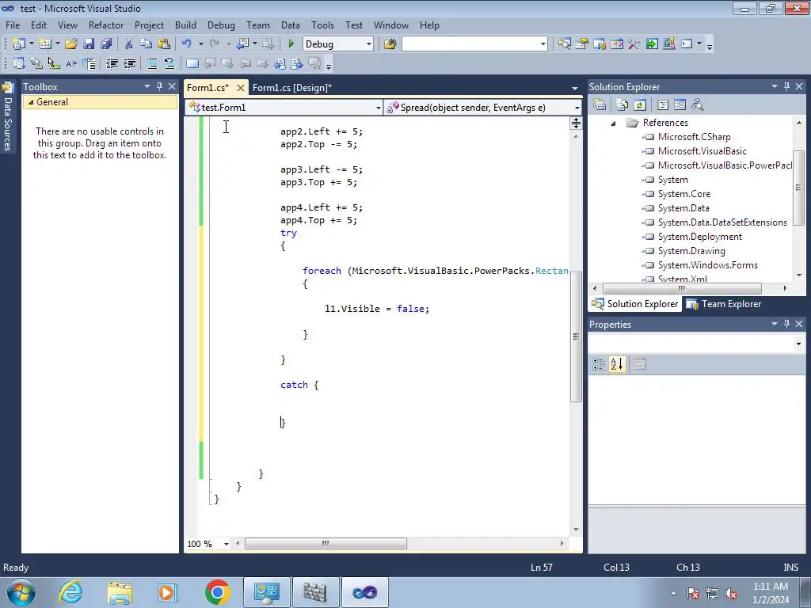Click the editor horizontal scrollbar thumb

326,543
